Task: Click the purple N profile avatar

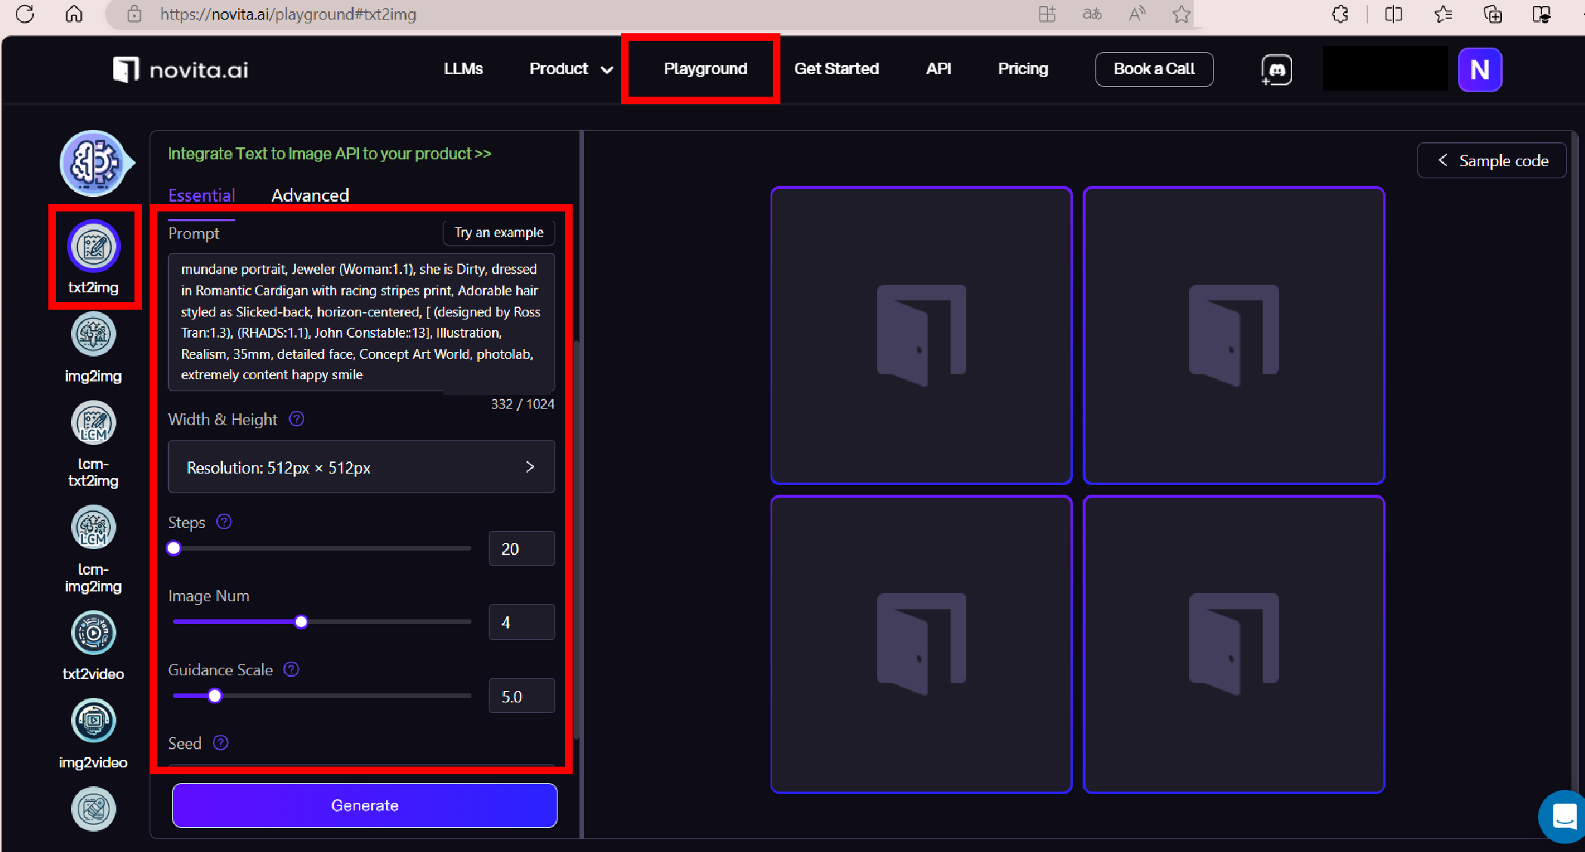Action: tap(1479, 69)
